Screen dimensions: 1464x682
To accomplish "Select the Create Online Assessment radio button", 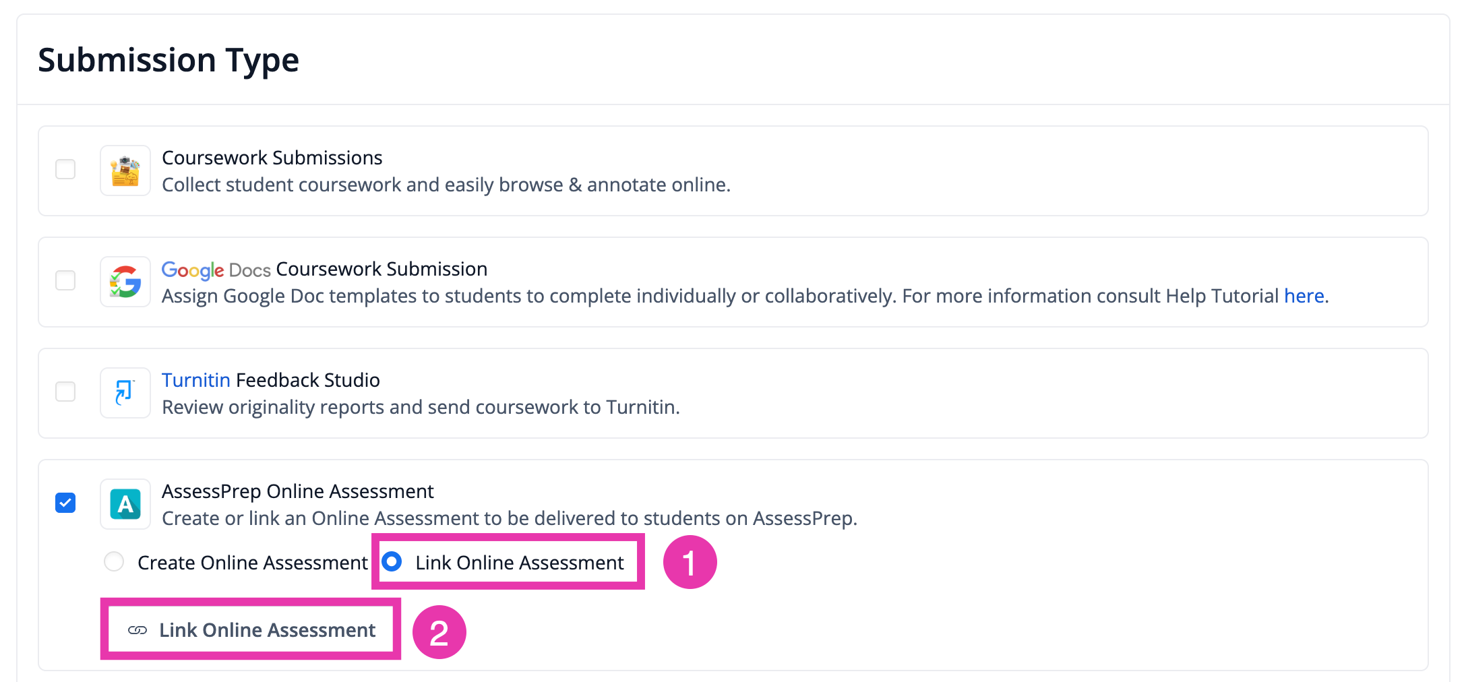I will 114,561.
